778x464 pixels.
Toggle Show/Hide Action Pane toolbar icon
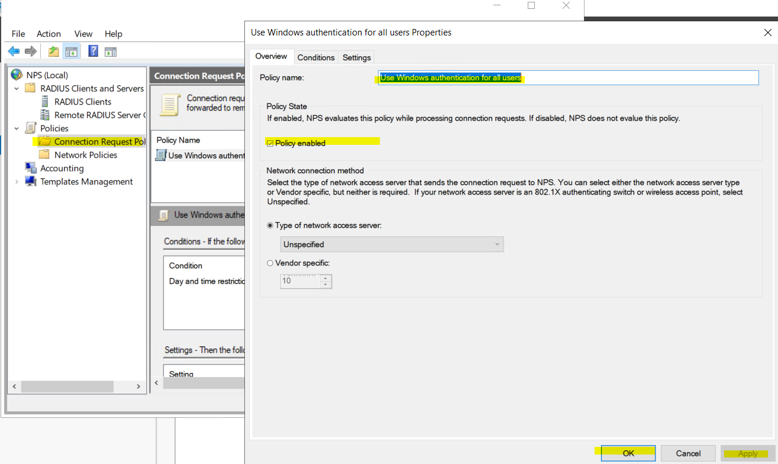pos(111,51)
